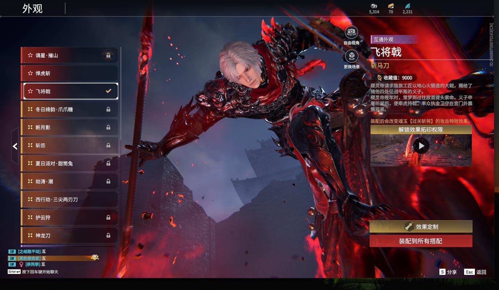Click the collection coin icon beside 收藏值

click(379, 78)
